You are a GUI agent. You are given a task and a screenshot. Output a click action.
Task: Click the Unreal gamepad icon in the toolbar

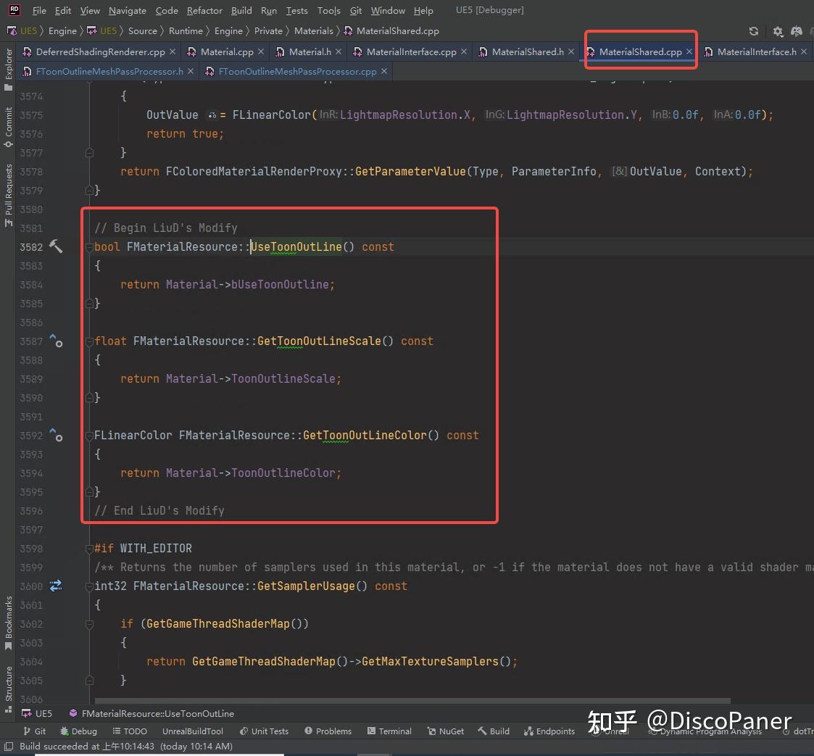click(797, 31)
